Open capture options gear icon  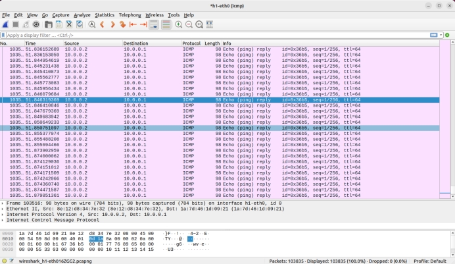pyautogui.click(x=36, y=24)
